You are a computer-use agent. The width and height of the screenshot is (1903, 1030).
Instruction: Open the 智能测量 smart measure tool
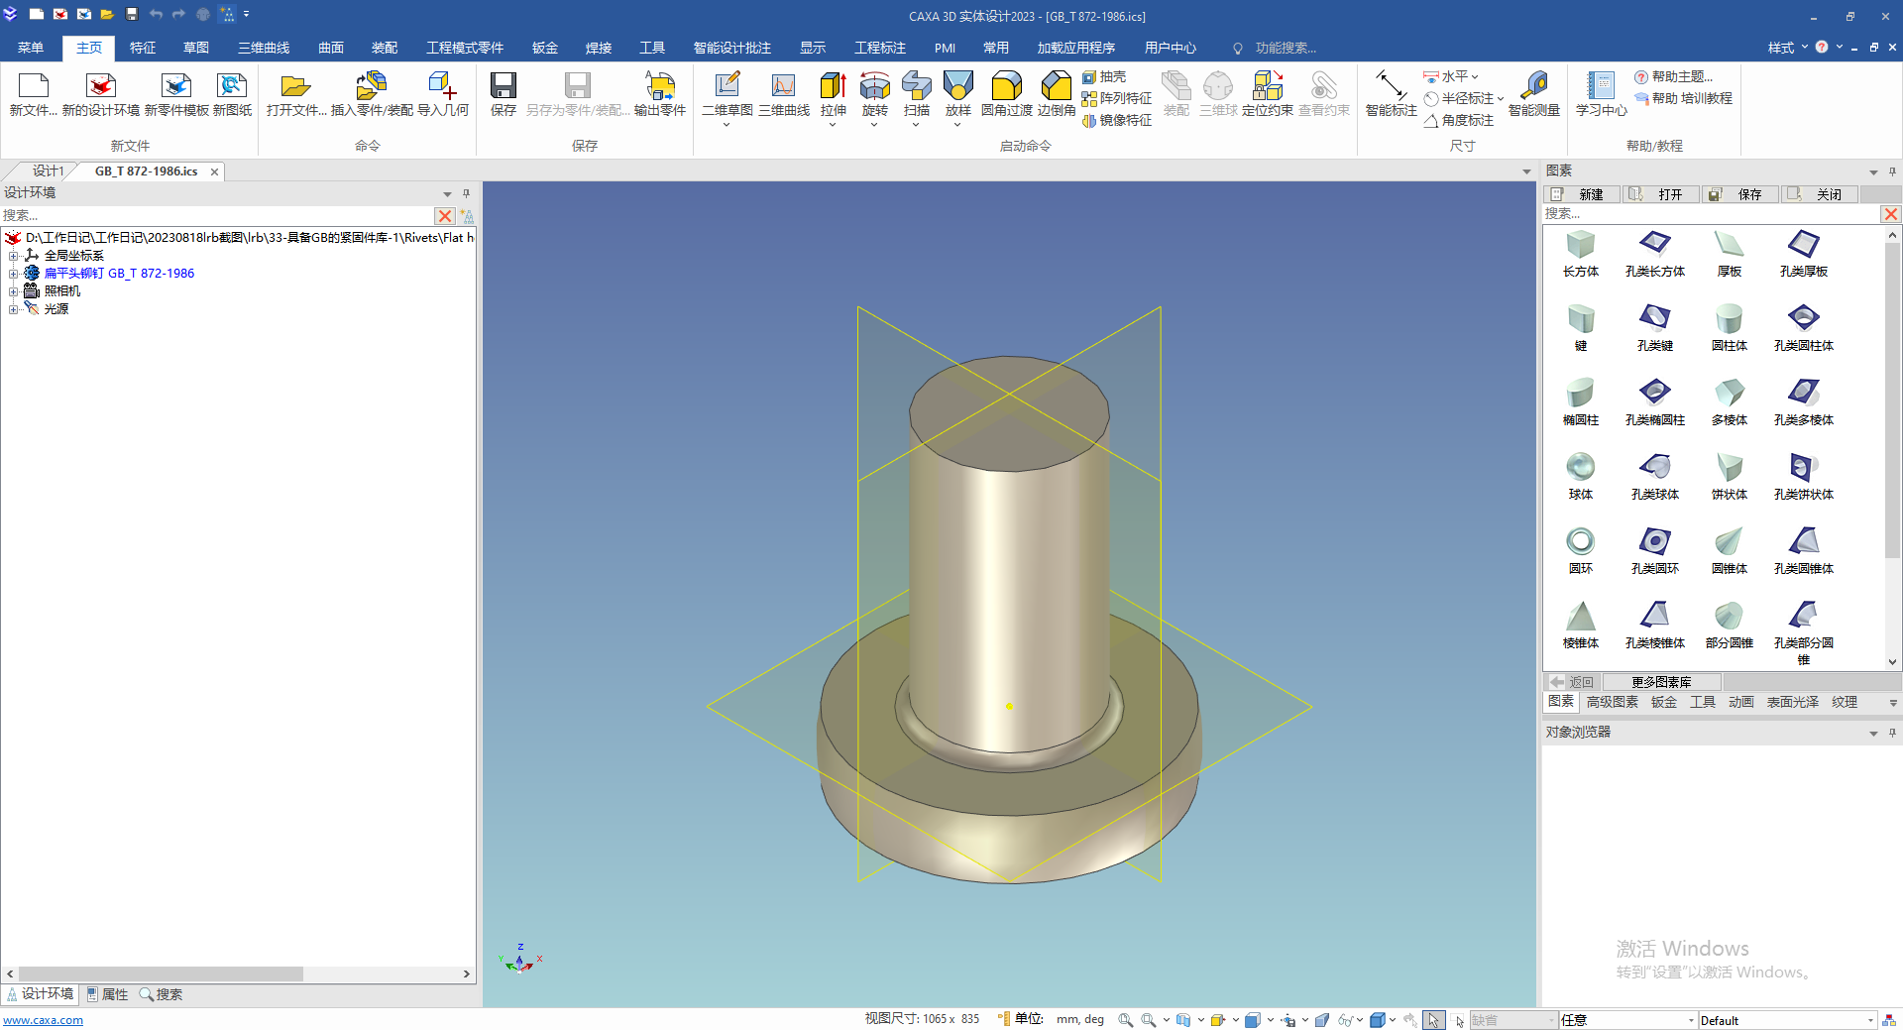(x=1533, y=94)
